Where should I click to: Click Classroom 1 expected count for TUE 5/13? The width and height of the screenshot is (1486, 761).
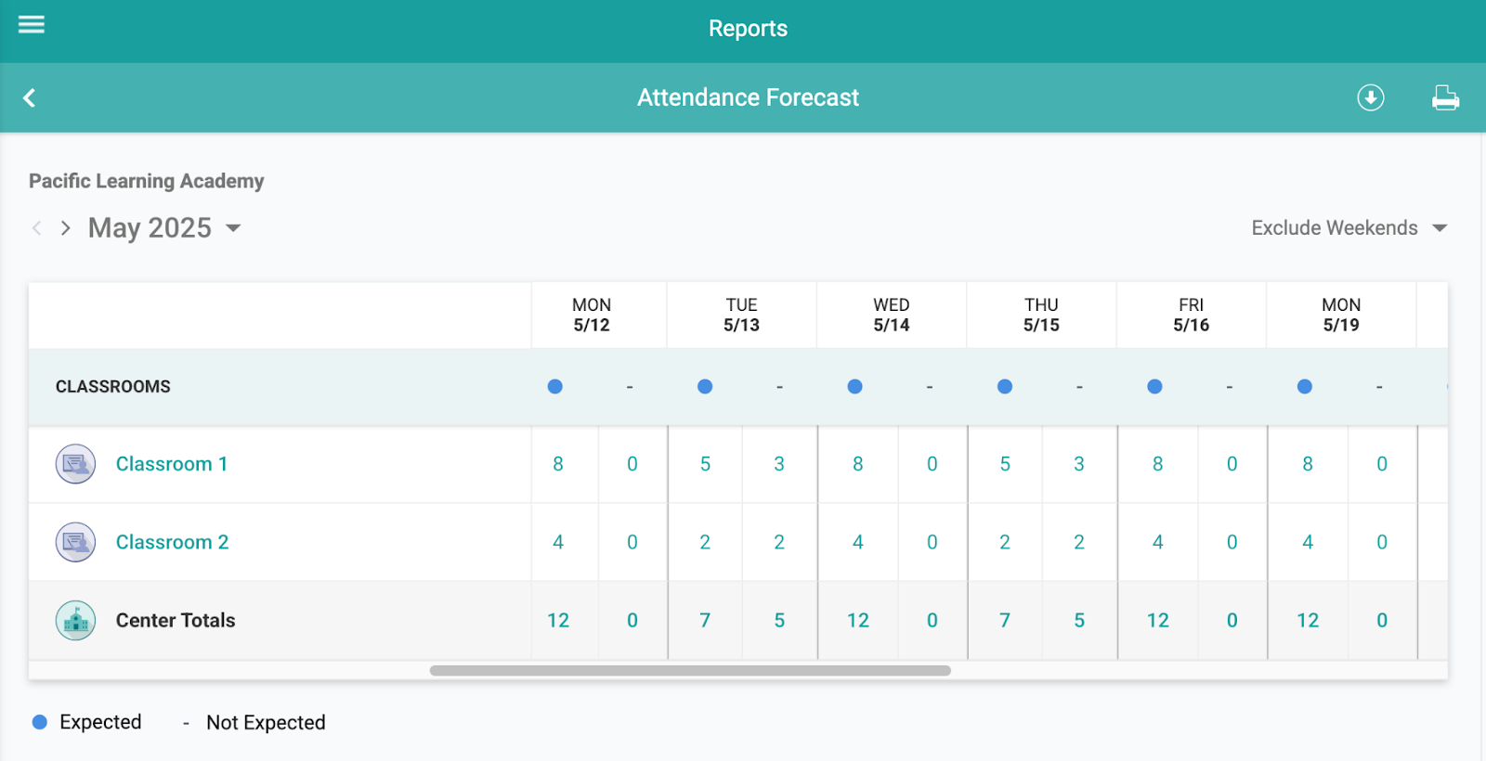(705, 464)
